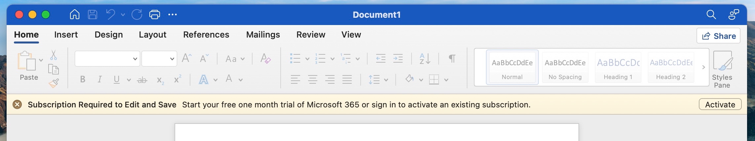
Task: Click the Redo icon
Action: pos(137,14)
